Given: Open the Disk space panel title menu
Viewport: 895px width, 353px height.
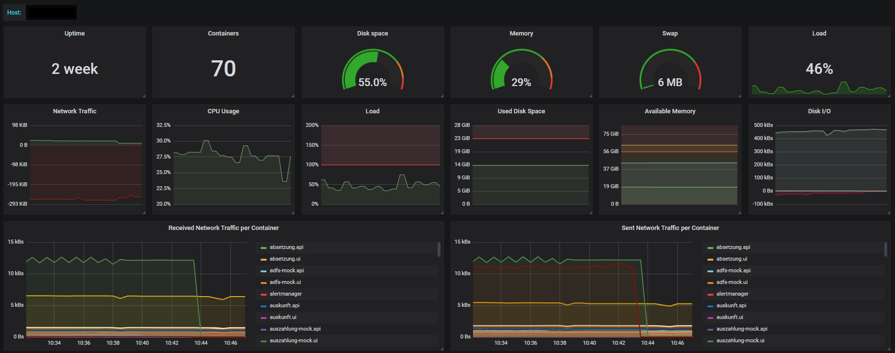Looking at the screenshot, I should pyautogui.click(x=372, y=34).
